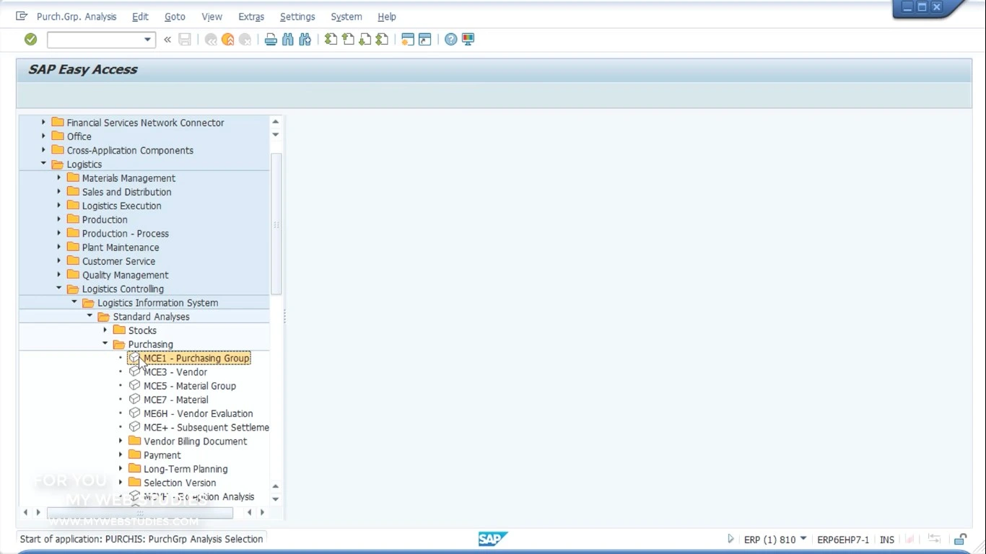Screen dimensions: 986x554
Task: Click the window menu icon left of Purch.Grp. Analysis
Action: (x=22, y=16)
